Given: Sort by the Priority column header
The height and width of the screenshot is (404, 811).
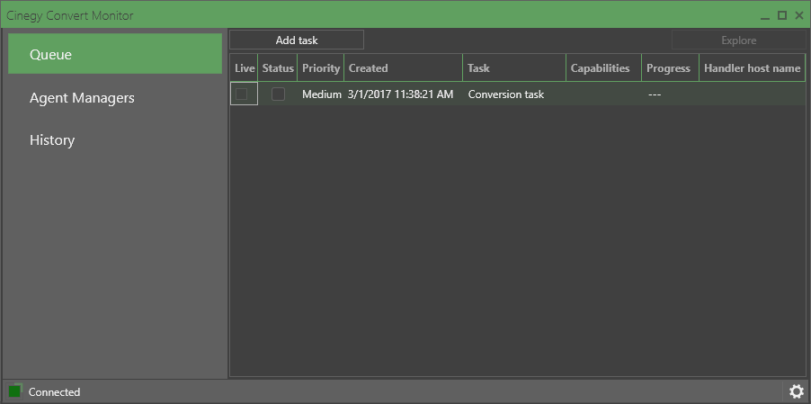Looking at the screenshot, I should point(321,67).
